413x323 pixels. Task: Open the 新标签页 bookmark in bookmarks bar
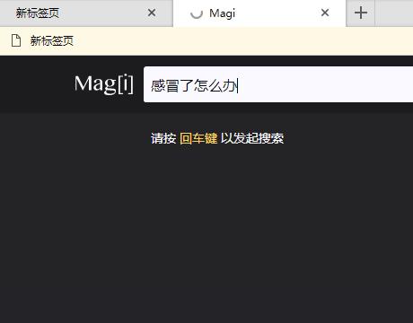tap(42, 40)
